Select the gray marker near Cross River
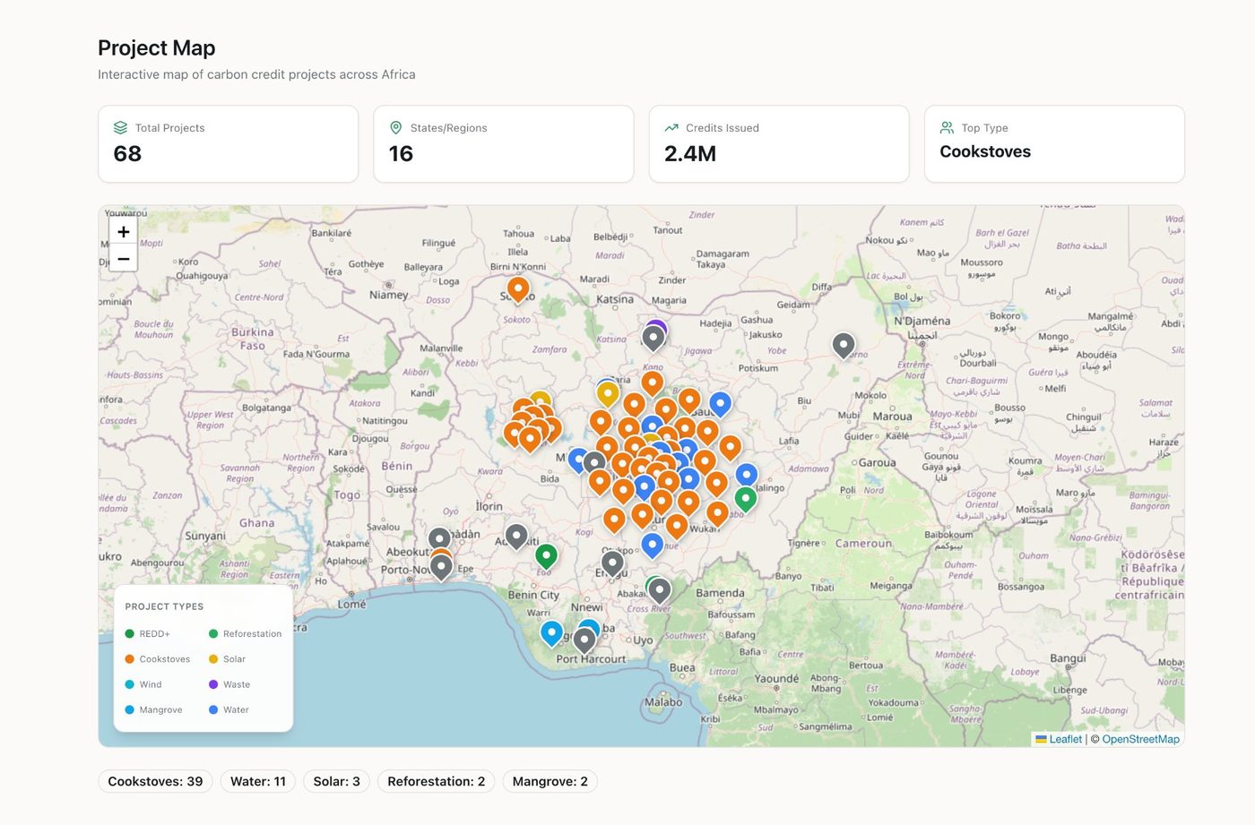This screenshot has width=1255, height=825. tap(660, 590)
